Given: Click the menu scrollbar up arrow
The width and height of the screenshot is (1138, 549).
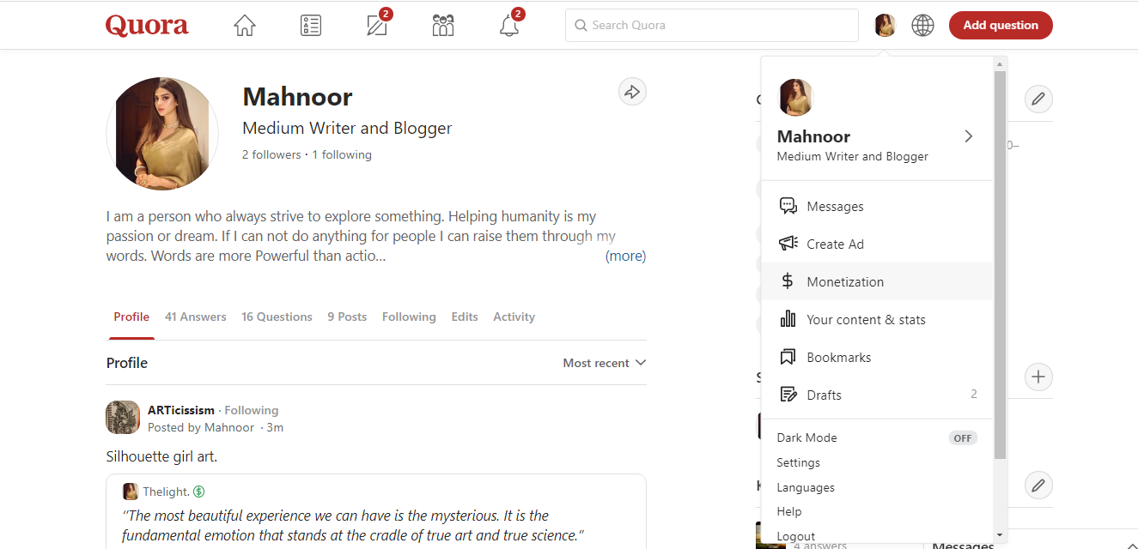Looking at the screenshot, I should 1000,63.
